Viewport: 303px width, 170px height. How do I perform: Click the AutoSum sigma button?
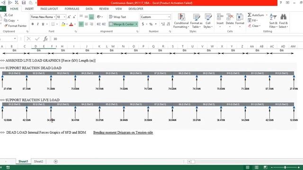pyautogui.click(x=256, y=15)
